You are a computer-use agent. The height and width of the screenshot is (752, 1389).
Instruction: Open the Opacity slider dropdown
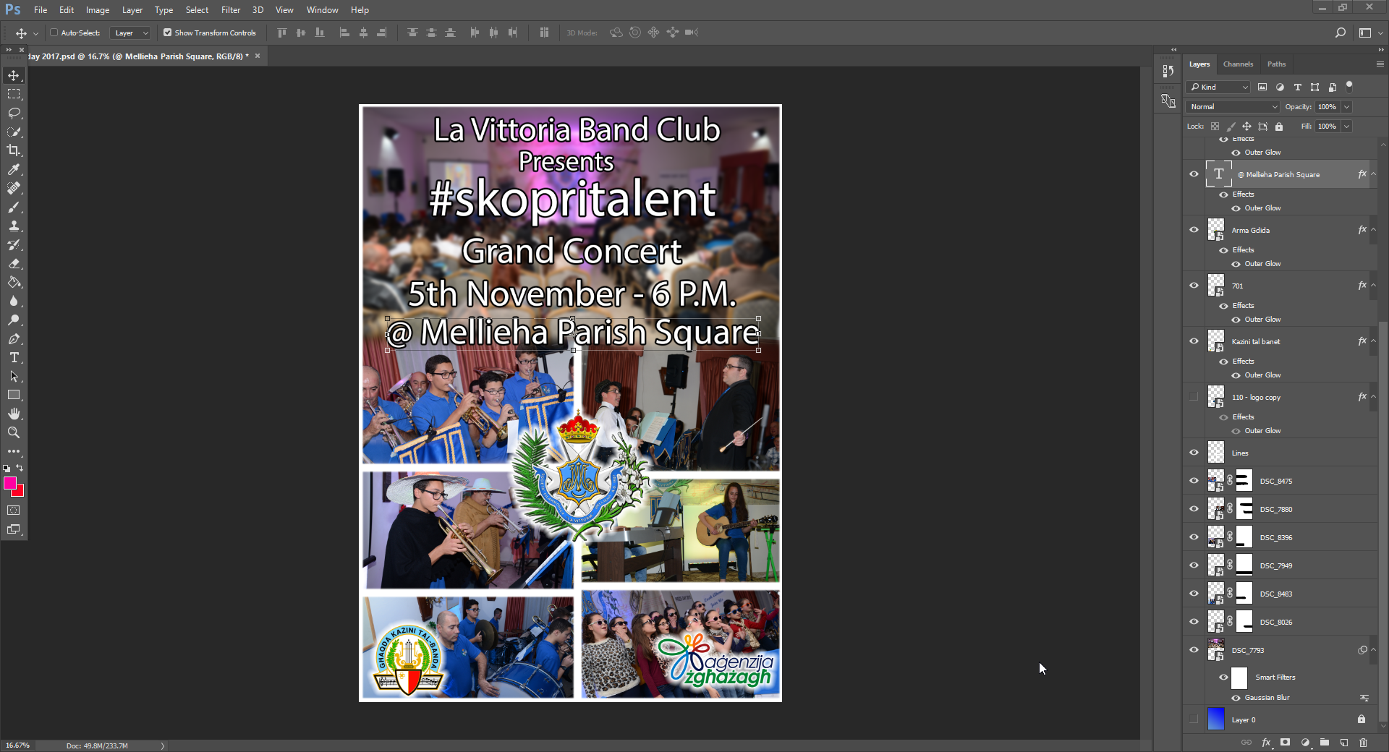pyautogui.click(x=1347, y=106)
